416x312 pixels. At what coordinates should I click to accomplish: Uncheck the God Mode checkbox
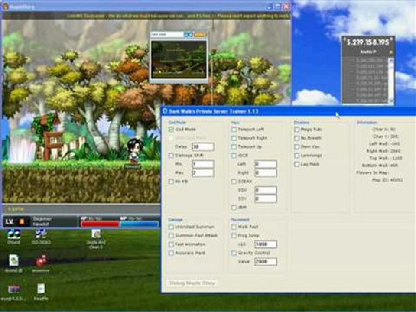(x=171, y=129)
